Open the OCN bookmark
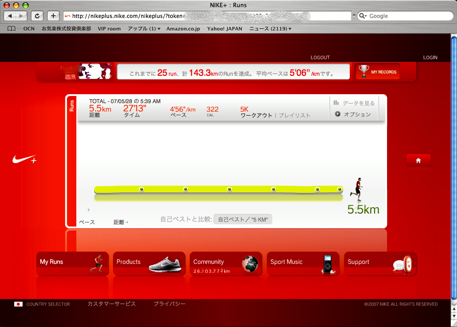Image resolution: width=457 pixels, height=327 pixels. (x=29, y=29)
